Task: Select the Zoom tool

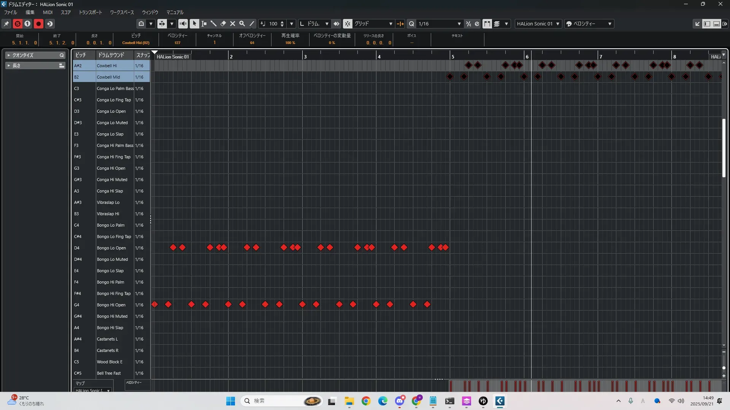Action: [242, 24]
